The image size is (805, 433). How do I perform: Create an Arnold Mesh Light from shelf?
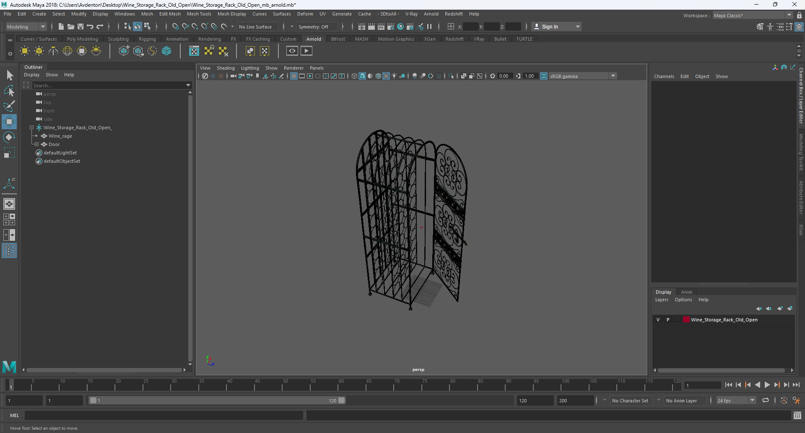(x=39, y=51)
